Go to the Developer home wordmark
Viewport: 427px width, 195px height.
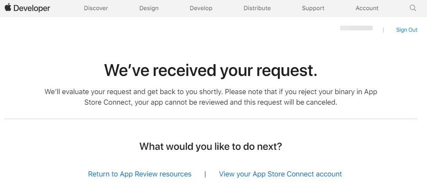click(x=32, y=8)
